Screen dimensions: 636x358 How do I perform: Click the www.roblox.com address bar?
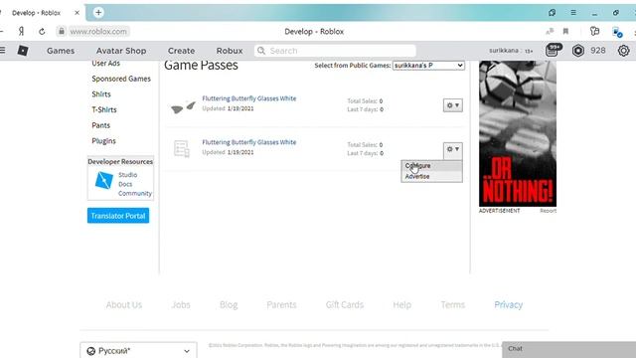(x=97, y=31)
